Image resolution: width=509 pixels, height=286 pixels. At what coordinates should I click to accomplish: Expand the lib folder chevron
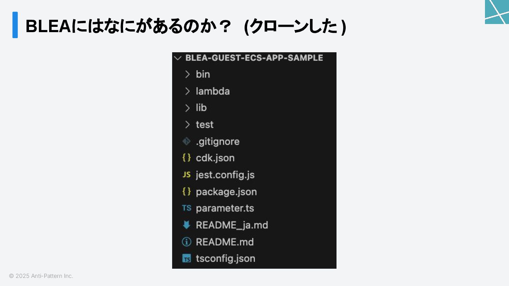tap(187, 108)
